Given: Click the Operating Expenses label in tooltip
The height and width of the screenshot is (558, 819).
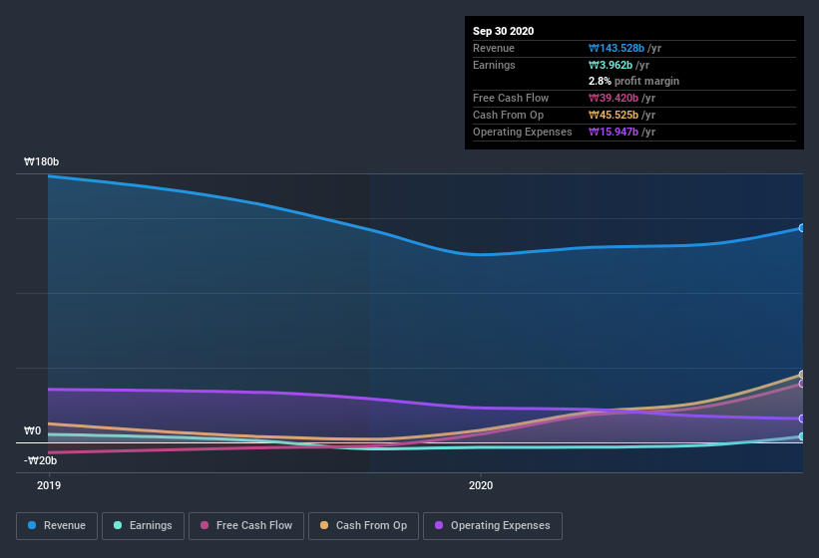Looking at the screenshot, I should click(523, 132).
